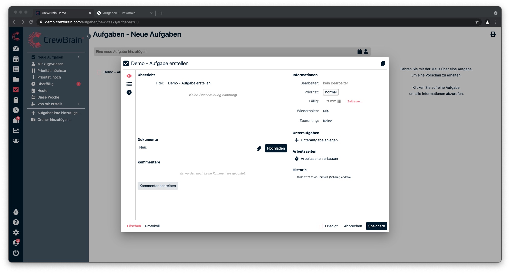Open the power/logout icon in sidebar

click(x=16, y=253)
